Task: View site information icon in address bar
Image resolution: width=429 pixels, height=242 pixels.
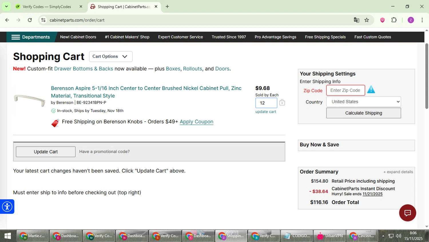Action: pyautogui.click(x=43, y=20)
